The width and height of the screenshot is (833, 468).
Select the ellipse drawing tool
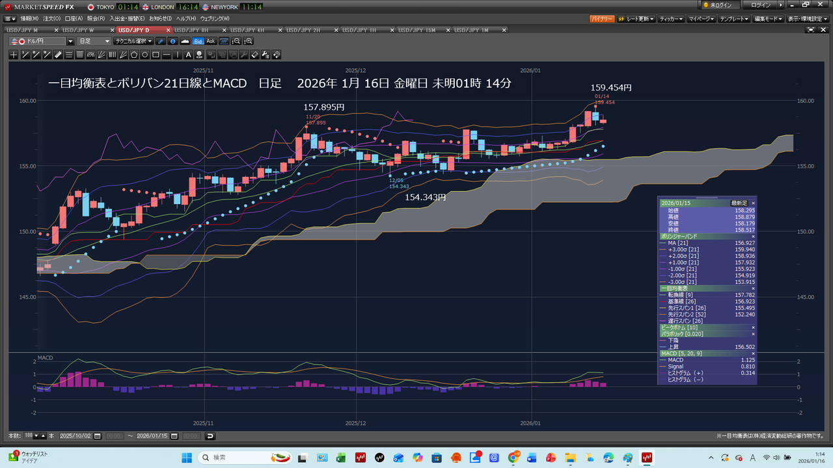pyautogui.click(x=145, y=55)
